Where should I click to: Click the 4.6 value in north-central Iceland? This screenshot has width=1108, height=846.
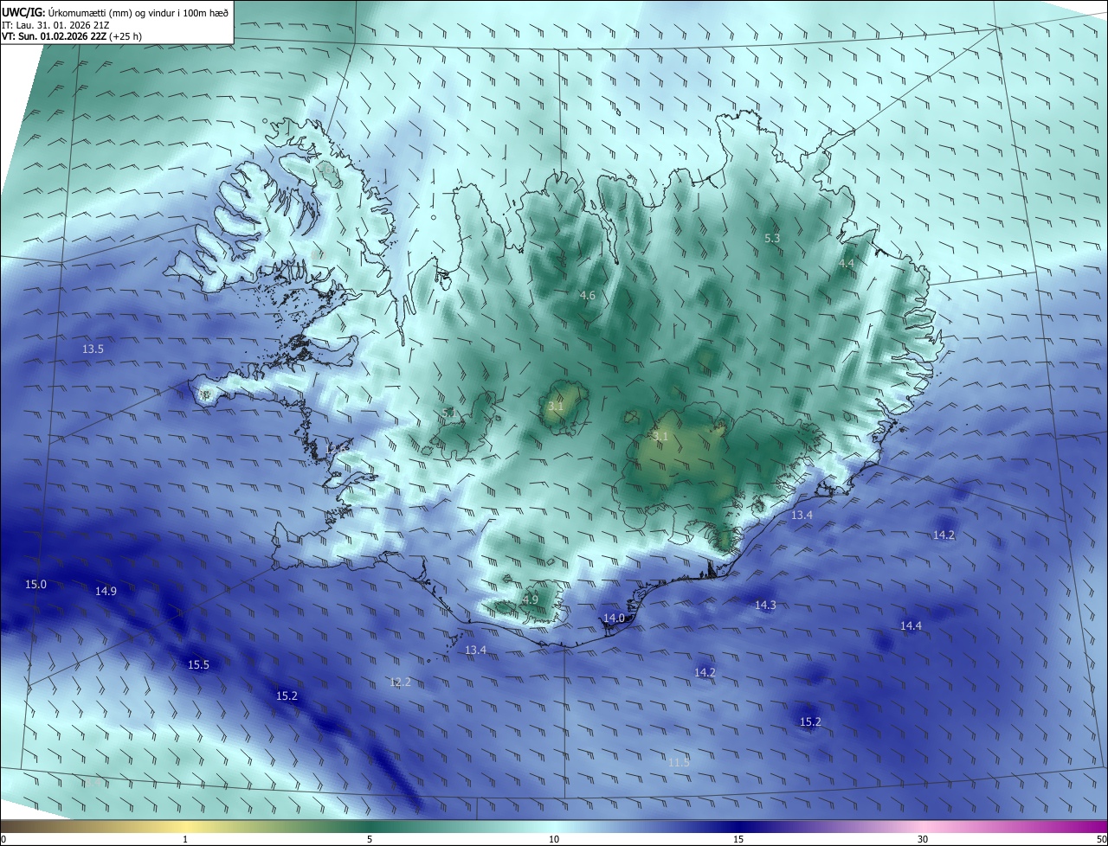coord(587,296)
